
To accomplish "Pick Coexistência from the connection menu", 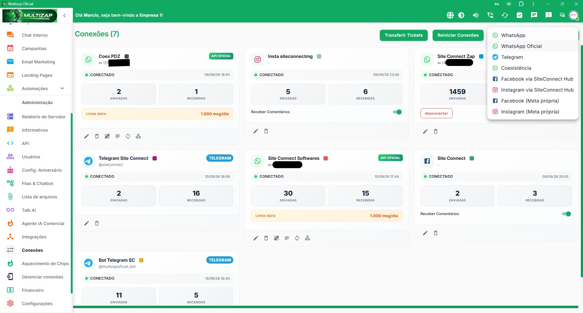I will (533, 68).
